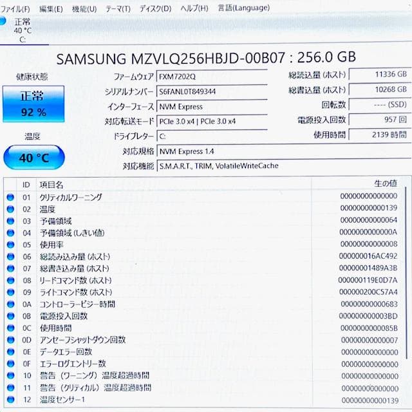
Task: Click the power on hours value 2139 時間
Action: [x=380, y=135]
